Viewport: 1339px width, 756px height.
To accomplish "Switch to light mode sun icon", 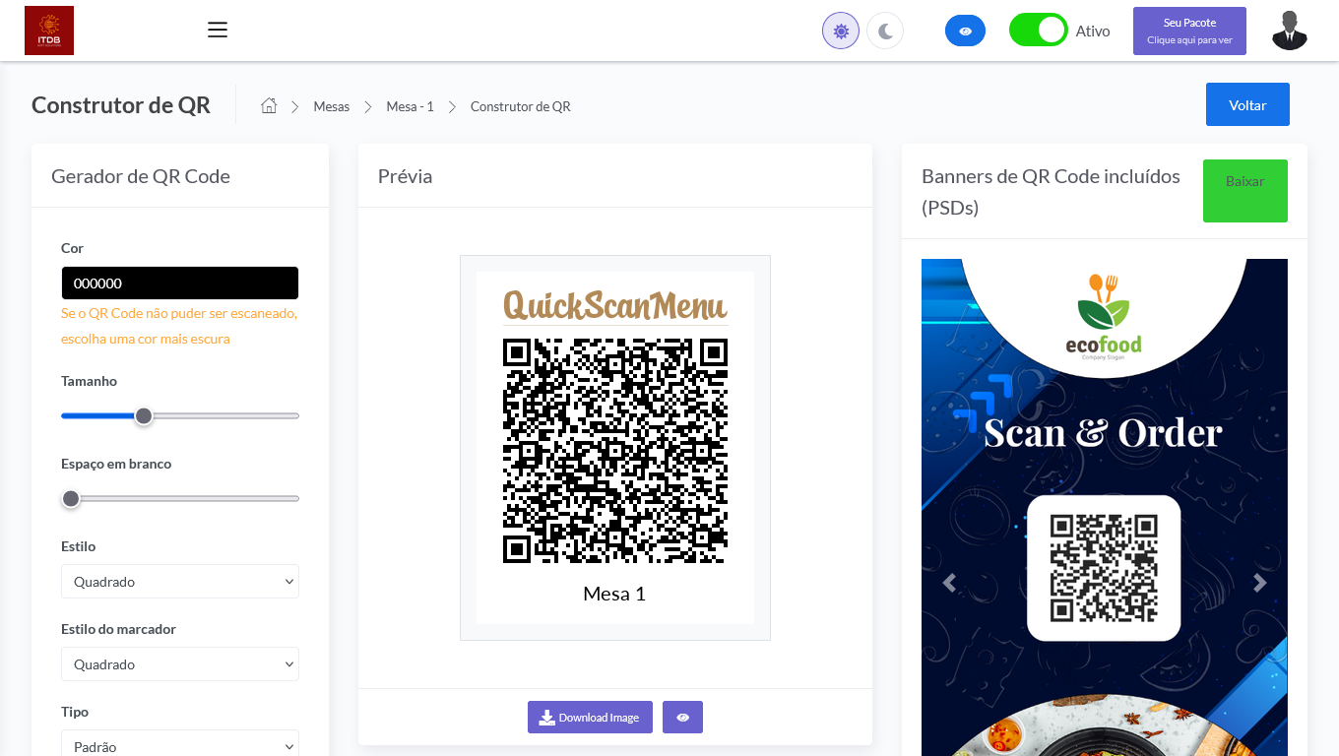I will 841,31.
